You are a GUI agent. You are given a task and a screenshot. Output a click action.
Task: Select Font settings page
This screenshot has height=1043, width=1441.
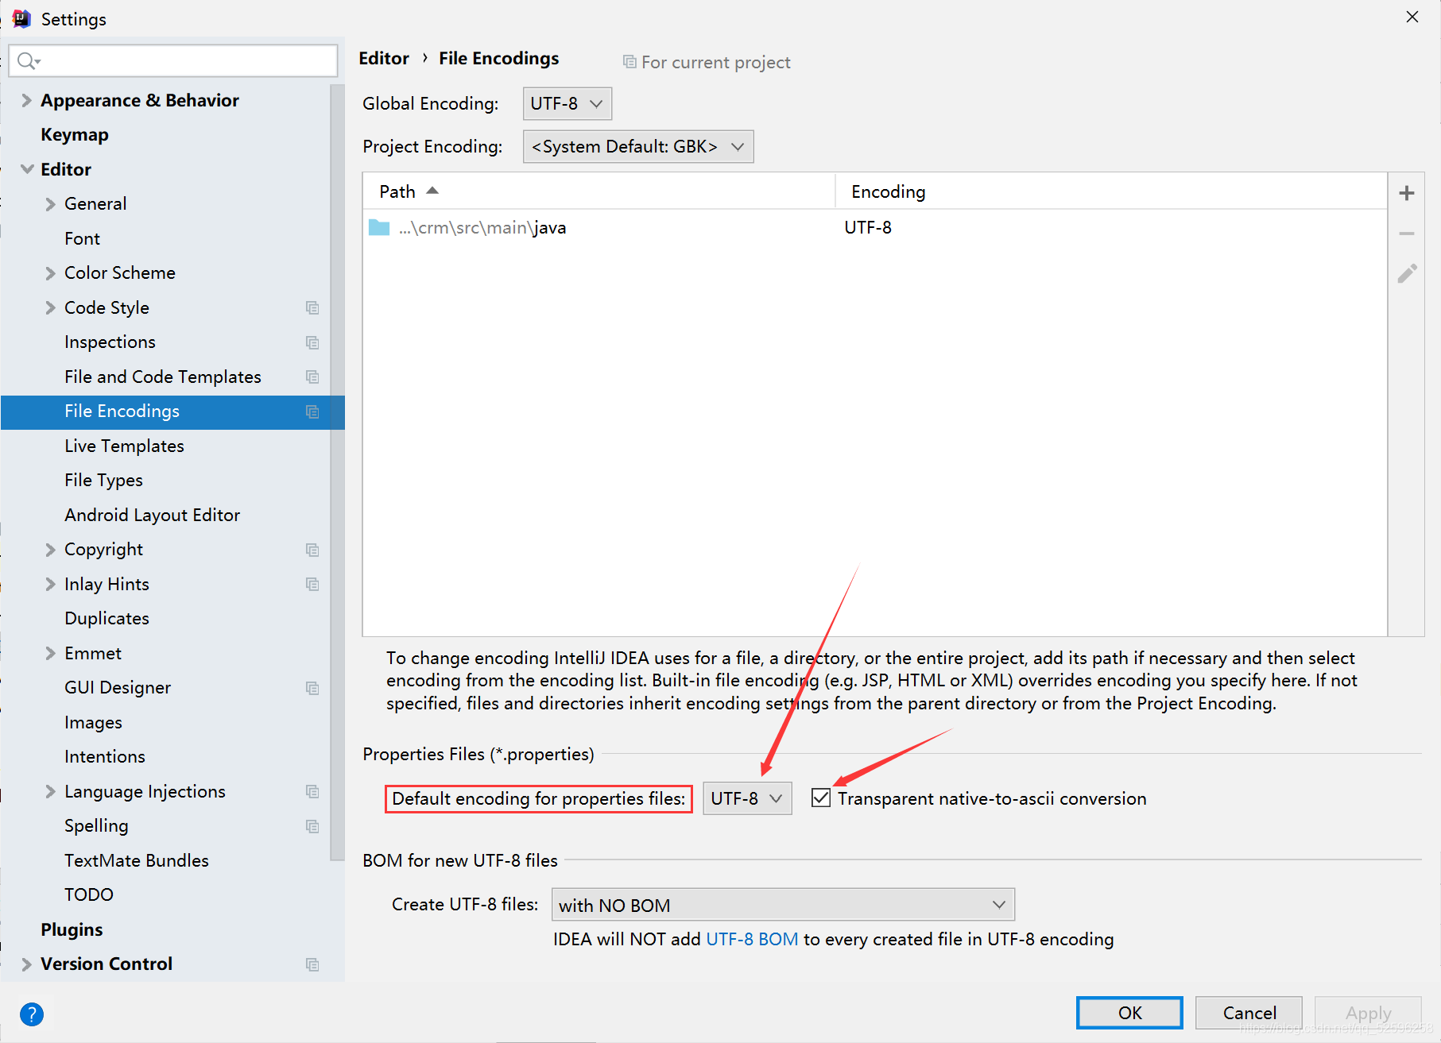coord(82,239)
